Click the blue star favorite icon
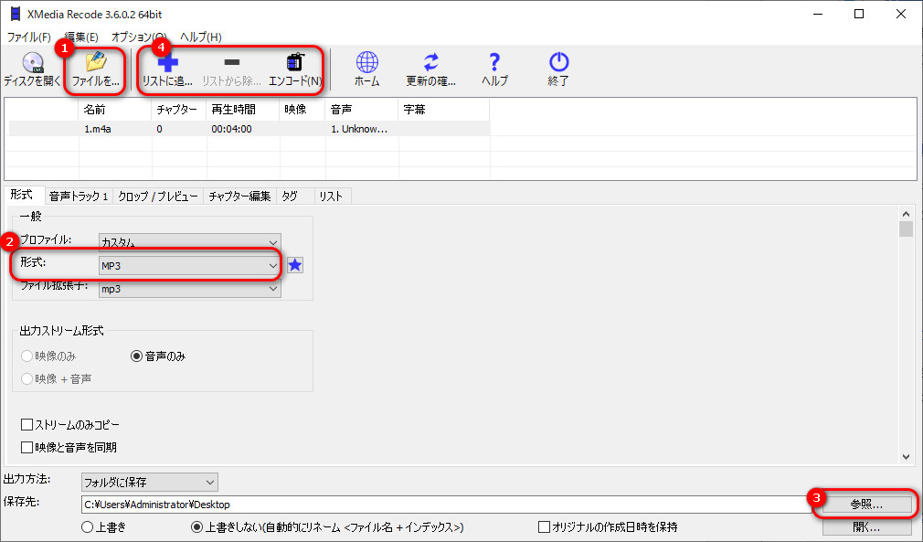This screenshot has height=542, width=923. (295, 265)
